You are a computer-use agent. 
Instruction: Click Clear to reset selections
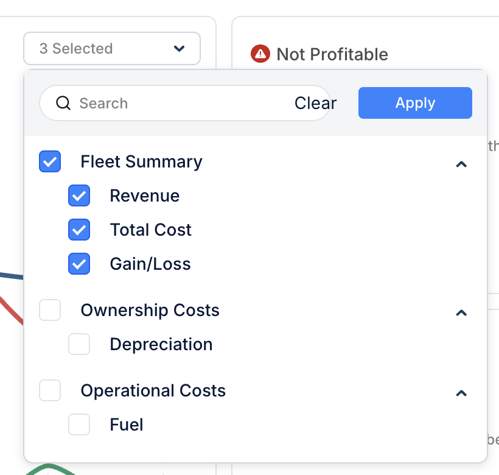click(315, 103)
